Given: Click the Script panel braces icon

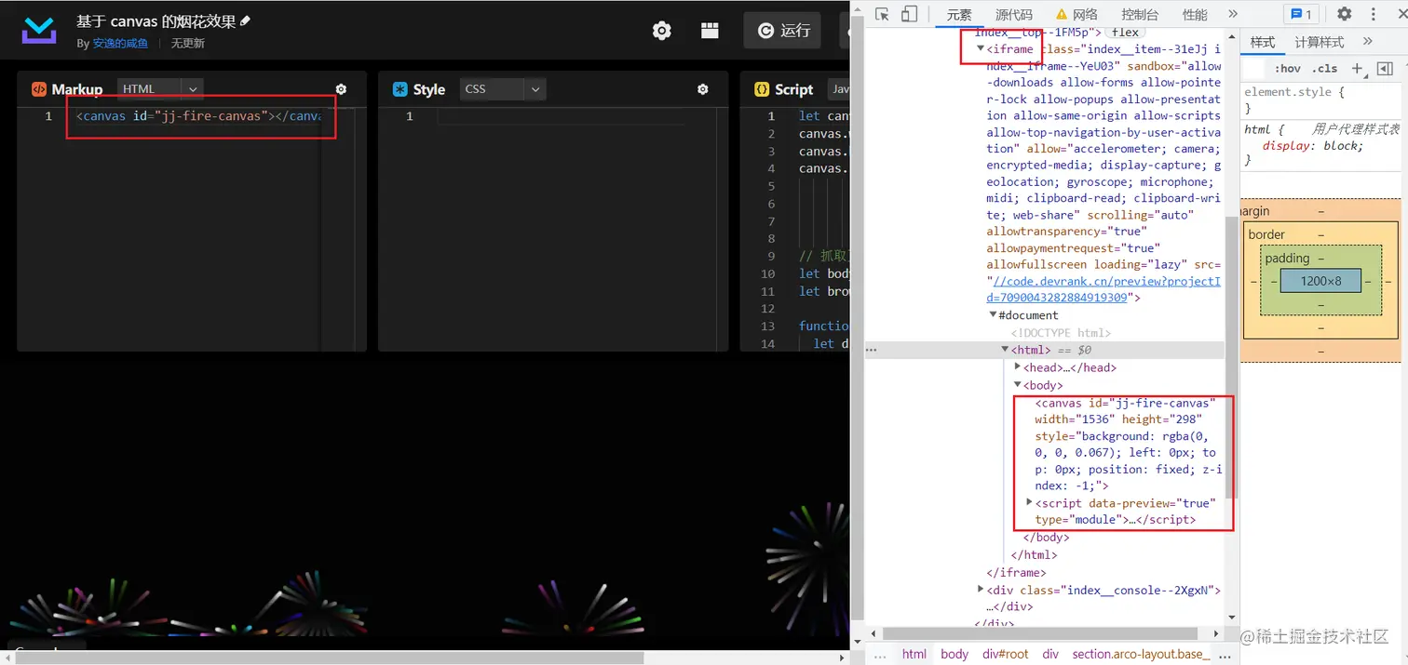Looking at the screenshot, I should [x=762, y=89].
